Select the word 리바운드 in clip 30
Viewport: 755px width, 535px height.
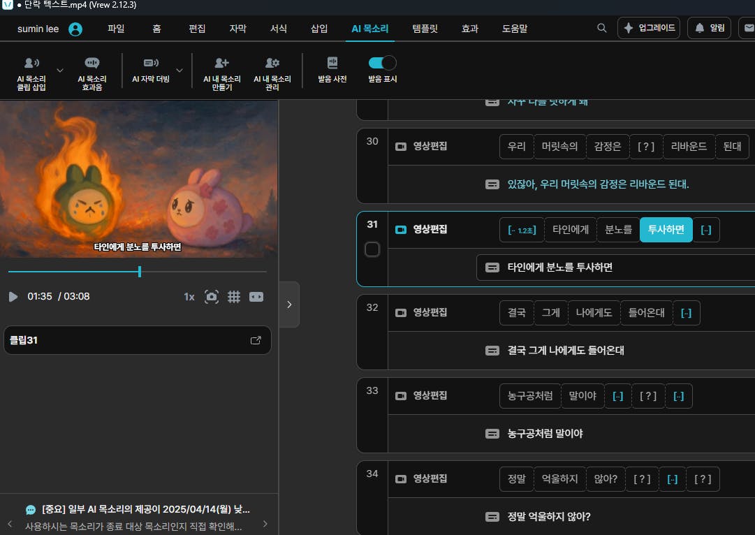point(689,147)
